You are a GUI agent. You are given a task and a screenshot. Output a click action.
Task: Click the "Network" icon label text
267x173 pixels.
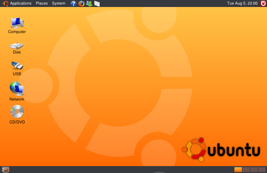17,99
